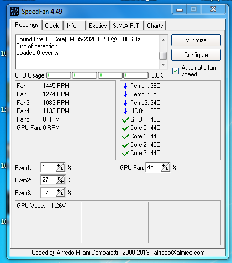This screenshot has width=232, height=263.
Task: Click the Fan1 1445 RPM reading
Action: click(x=43, y=86)
